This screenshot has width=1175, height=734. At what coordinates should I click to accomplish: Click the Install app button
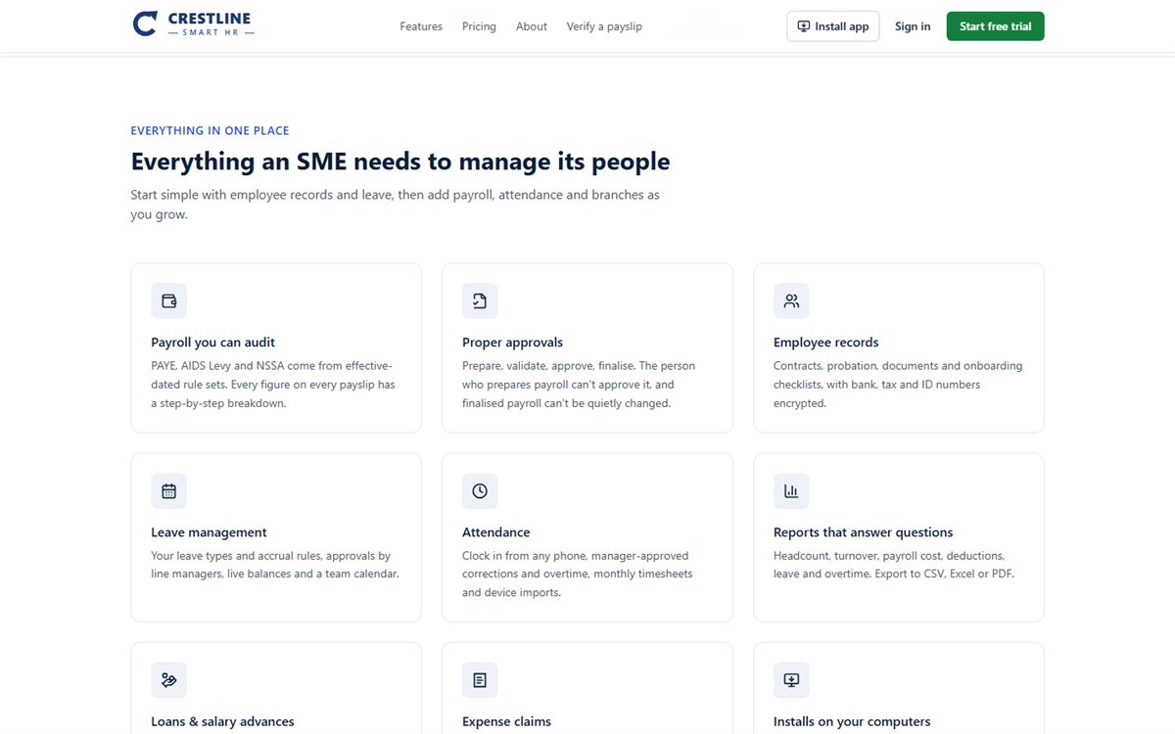point(833,26)
